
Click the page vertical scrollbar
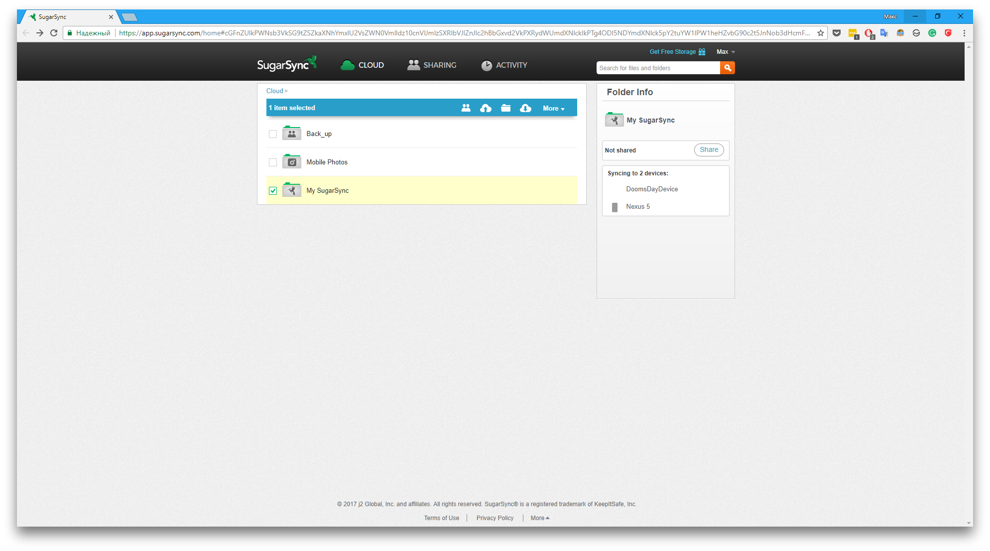(969, 285)
